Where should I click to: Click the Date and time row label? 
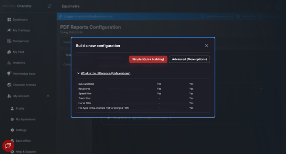click(86, 84)
